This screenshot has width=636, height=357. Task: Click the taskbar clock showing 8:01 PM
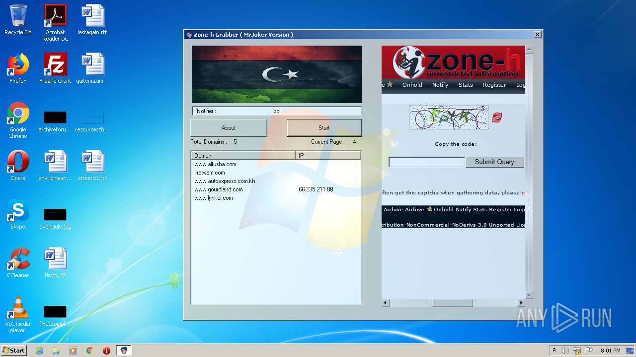610,351
